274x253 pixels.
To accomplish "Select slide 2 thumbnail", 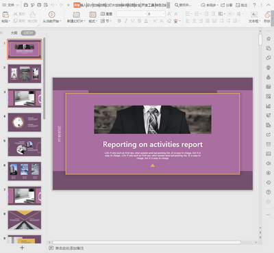I will tap(25, 74).
